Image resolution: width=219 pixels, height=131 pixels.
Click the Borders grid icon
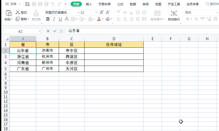pos(73,19)
